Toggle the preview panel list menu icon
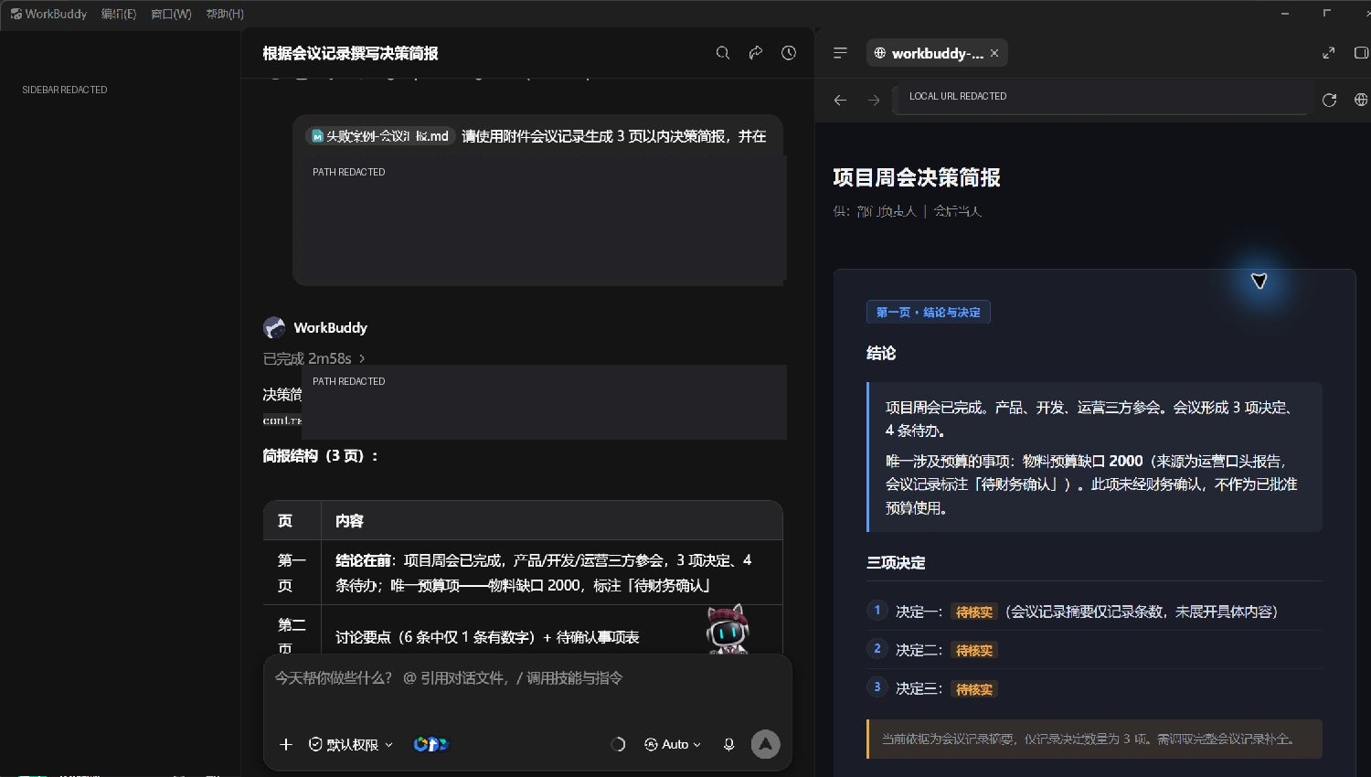 pos(841,53)
